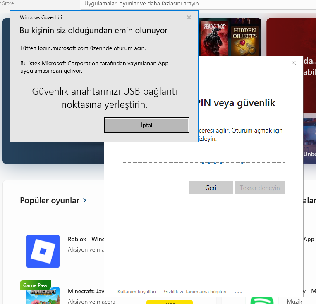Open the three-dot more options in sign-in footer
The height and width of the screenshot is (304, 316).
tap(238, 292)
